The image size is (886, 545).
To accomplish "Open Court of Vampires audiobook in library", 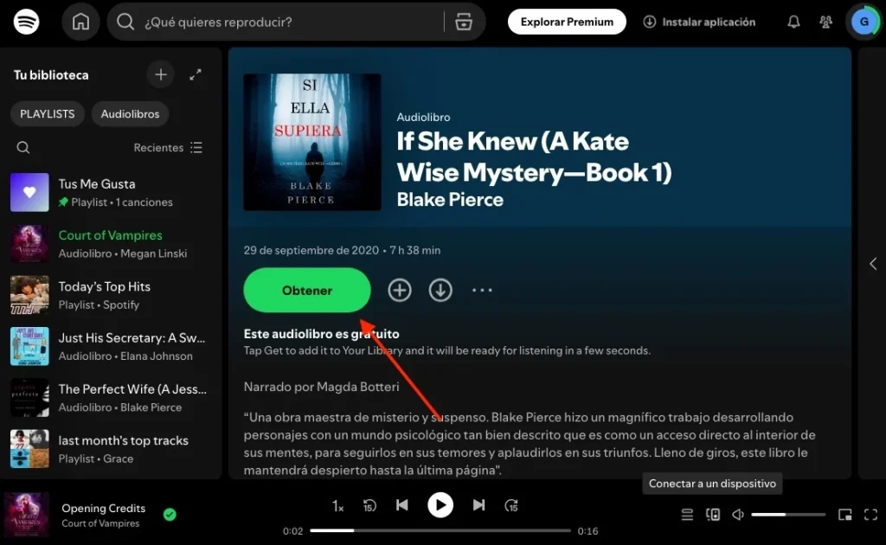I will click(110, 244).
